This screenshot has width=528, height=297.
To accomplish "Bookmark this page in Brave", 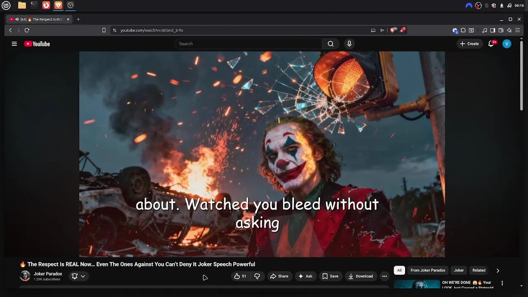I will pos(104,30).
